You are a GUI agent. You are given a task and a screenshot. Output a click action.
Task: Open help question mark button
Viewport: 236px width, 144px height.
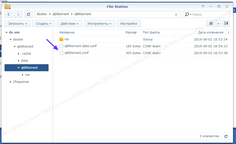coord(203,7)
